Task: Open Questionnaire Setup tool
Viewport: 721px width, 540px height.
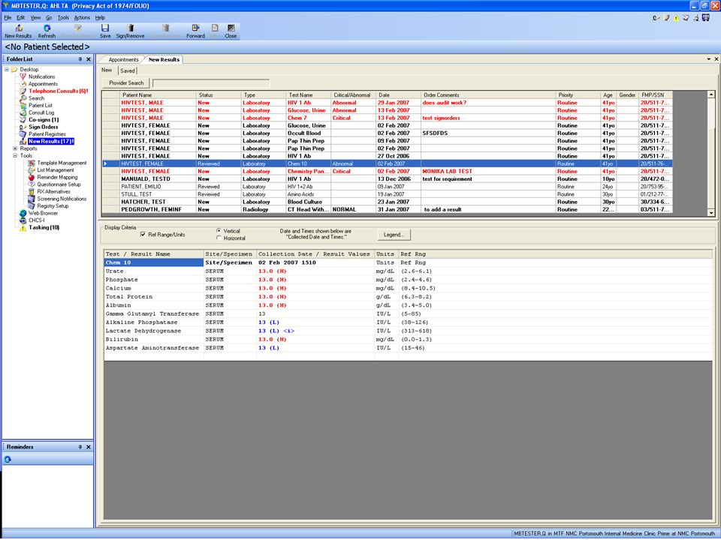Action: [59, 184]
